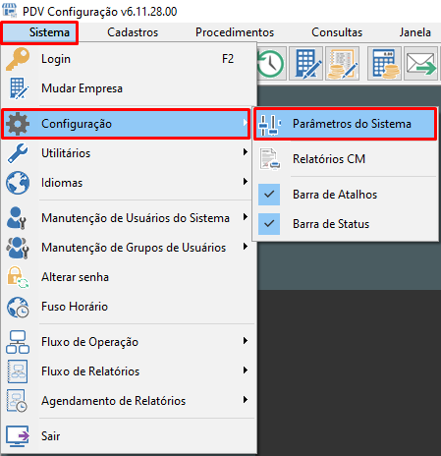Open the Cadastros menu

(x=133, y=32)
